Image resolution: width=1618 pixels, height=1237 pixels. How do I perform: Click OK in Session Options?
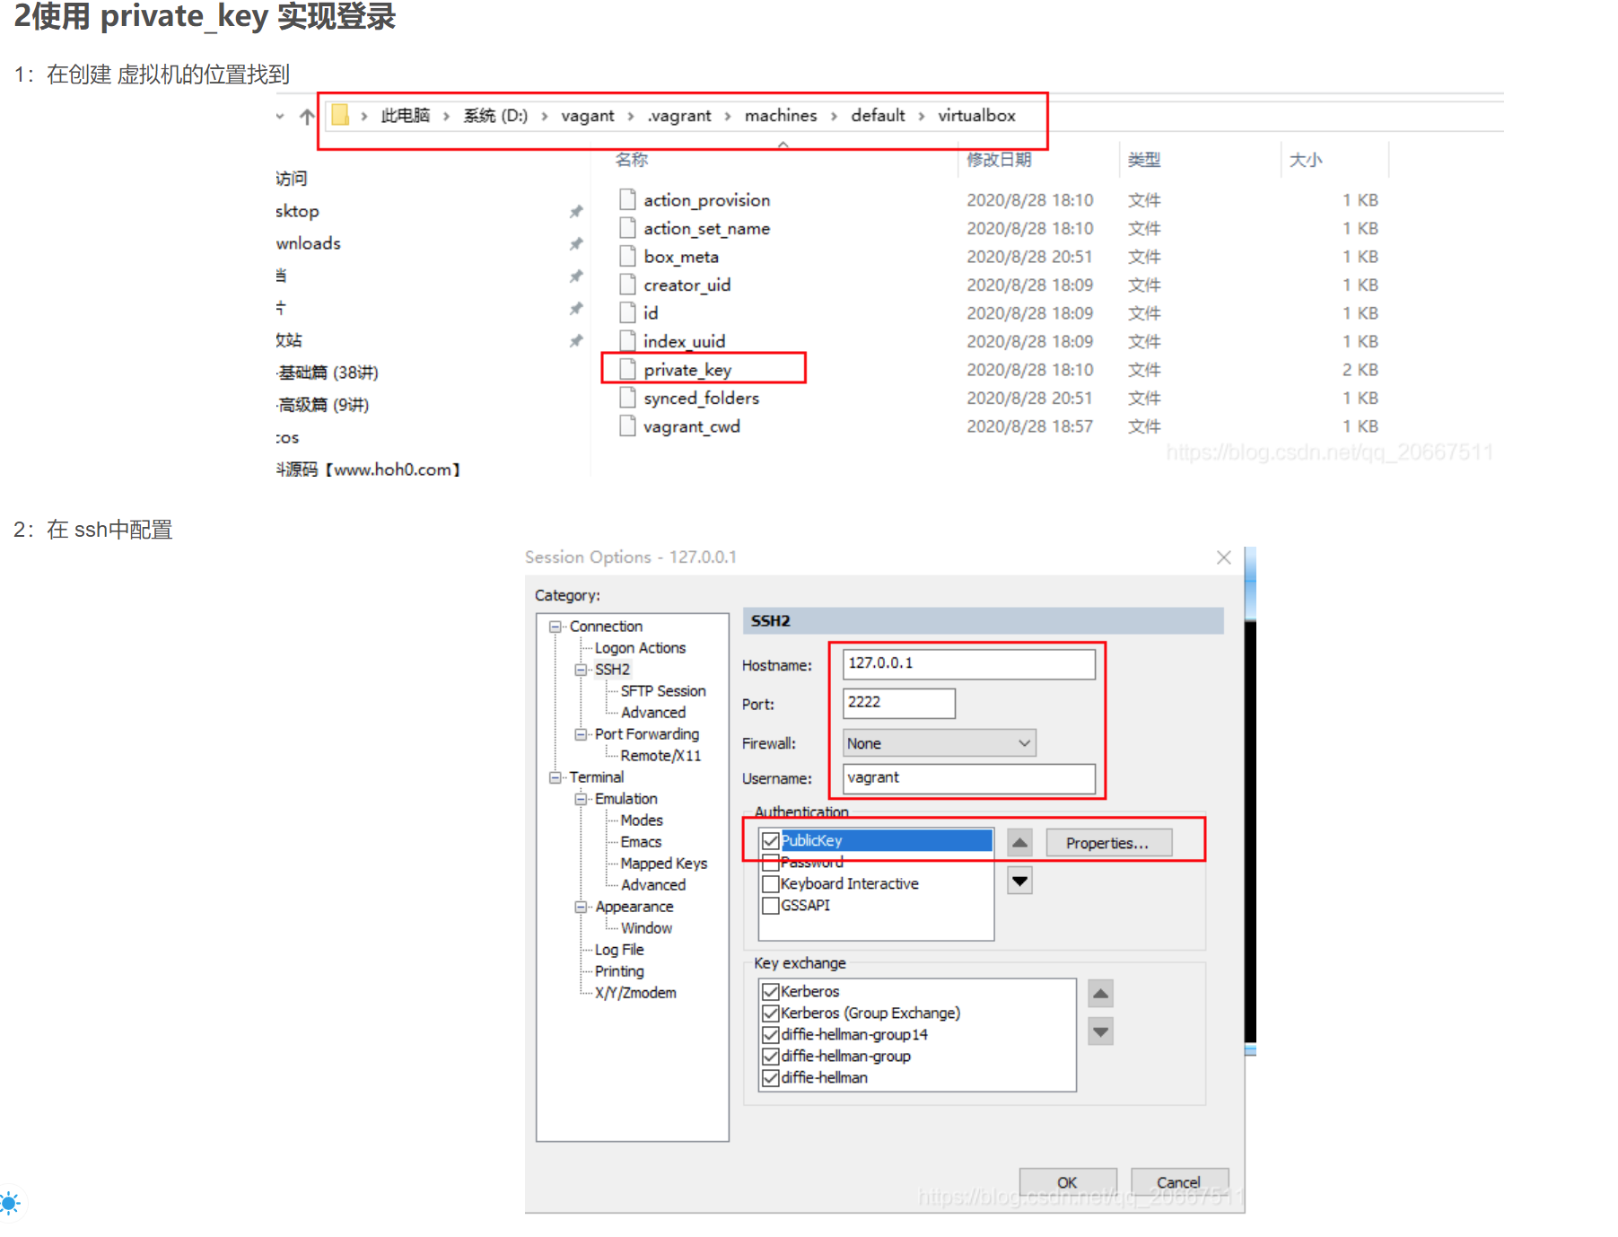[1067, 1182]
